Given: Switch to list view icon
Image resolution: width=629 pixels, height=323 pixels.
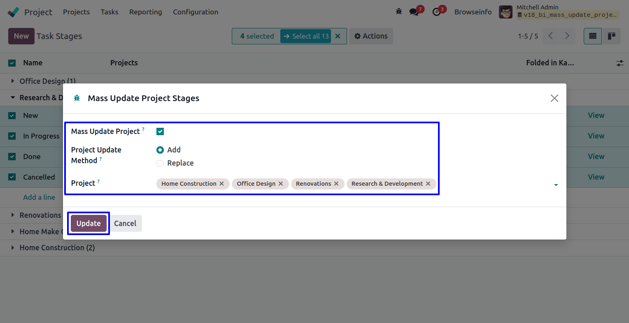Looking at the screenshot, I should coord(592,36).
